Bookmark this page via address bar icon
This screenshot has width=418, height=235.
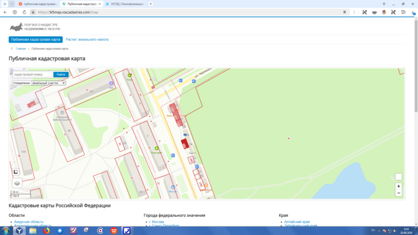pyautogui.click(x=345, y=12)
